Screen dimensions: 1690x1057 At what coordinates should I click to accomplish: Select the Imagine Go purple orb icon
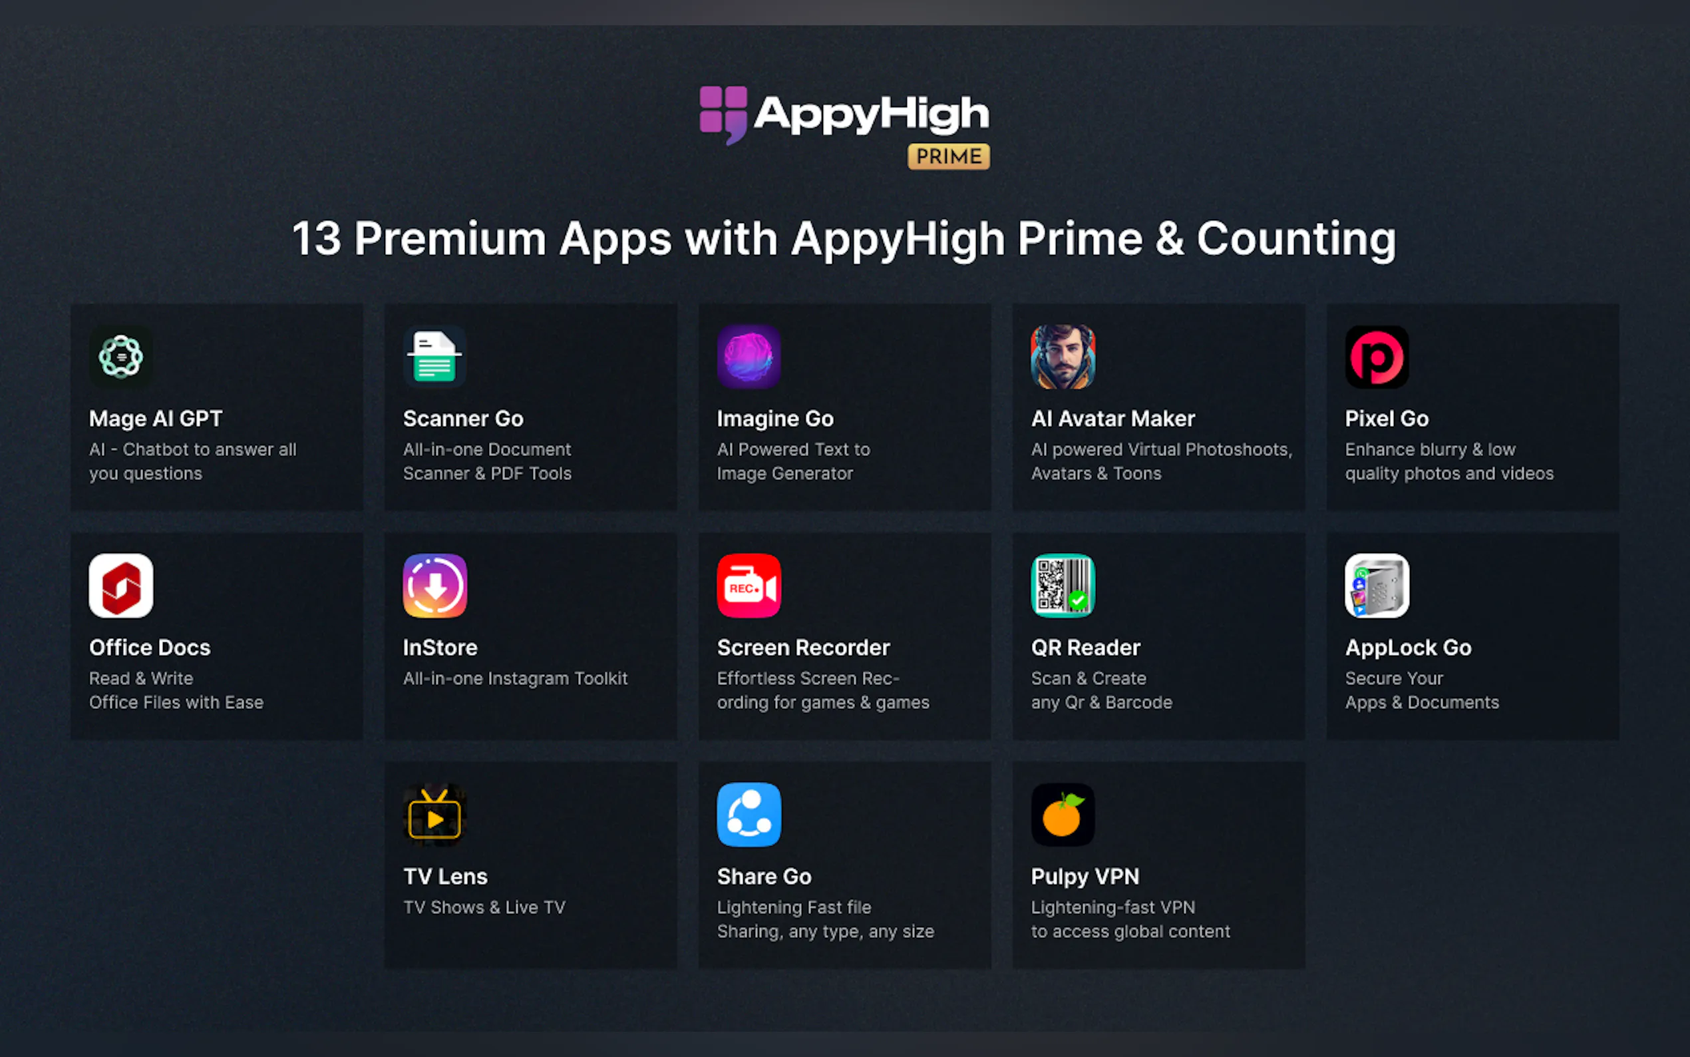(x=749, y=357)
